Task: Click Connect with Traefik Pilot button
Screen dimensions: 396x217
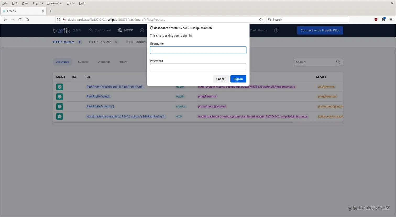Action: (320, 30)
